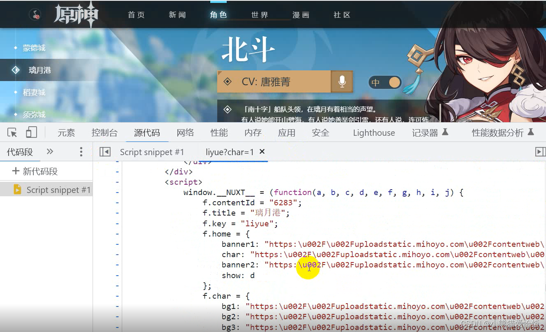Select the 代码段 snippets navigator tab
546x332 pixels.
[x=20, y=152]
